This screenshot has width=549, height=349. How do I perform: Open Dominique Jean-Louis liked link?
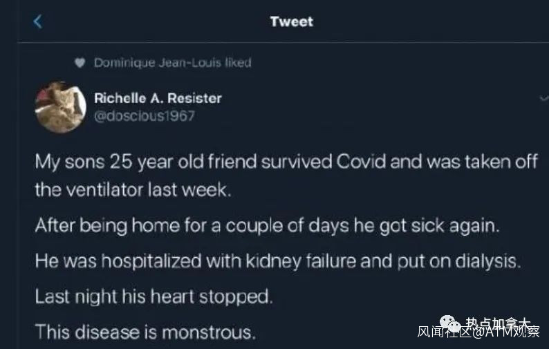pyautogui.click(x=172, y=63)
